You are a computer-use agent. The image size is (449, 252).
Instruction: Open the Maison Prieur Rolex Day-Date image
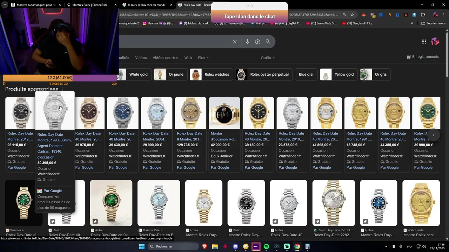(159, 203)
